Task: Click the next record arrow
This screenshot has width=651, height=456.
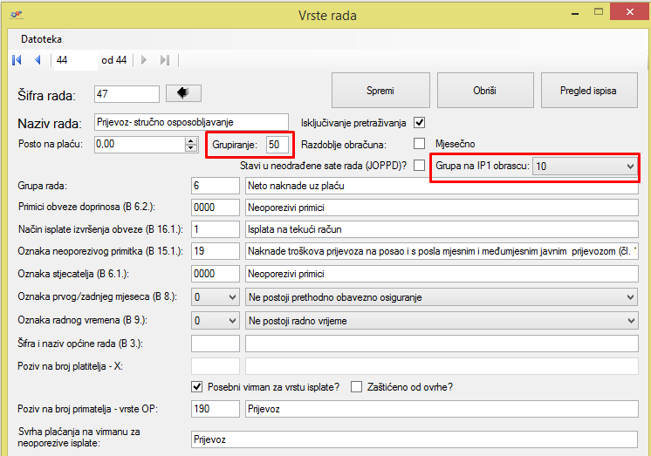Action: click(x=144, y=60)
